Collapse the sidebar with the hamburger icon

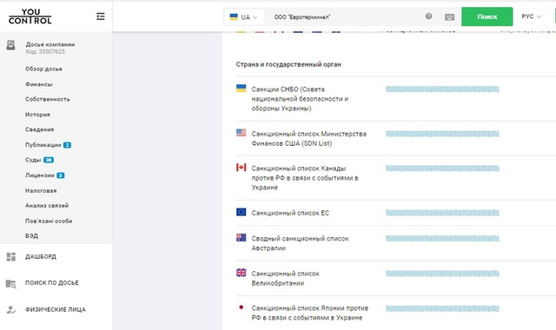(x=101, y=16)
